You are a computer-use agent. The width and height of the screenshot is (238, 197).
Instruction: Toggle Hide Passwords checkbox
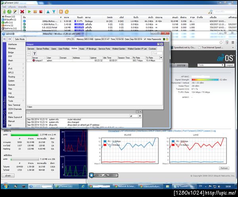[145, 39]
